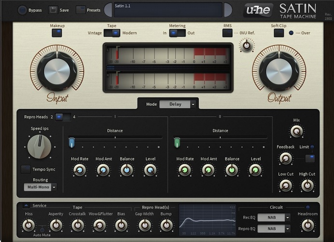This screenshot has width=334, height=242.
Task: Click the green Distance slider handle, head II
Action: coord(177,143)
